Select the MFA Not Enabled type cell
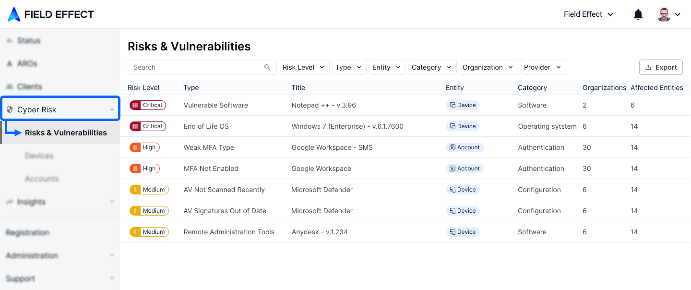This screenshot has height=290, width=691. click(x=211, y=169)
